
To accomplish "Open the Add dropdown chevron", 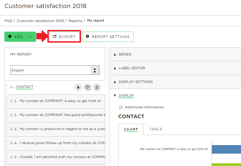I will (30, 37).
